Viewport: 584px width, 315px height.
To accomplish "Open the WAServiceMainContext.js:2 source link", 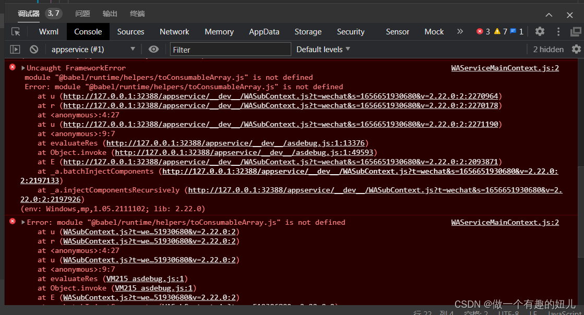I will (x=505, y=68).
